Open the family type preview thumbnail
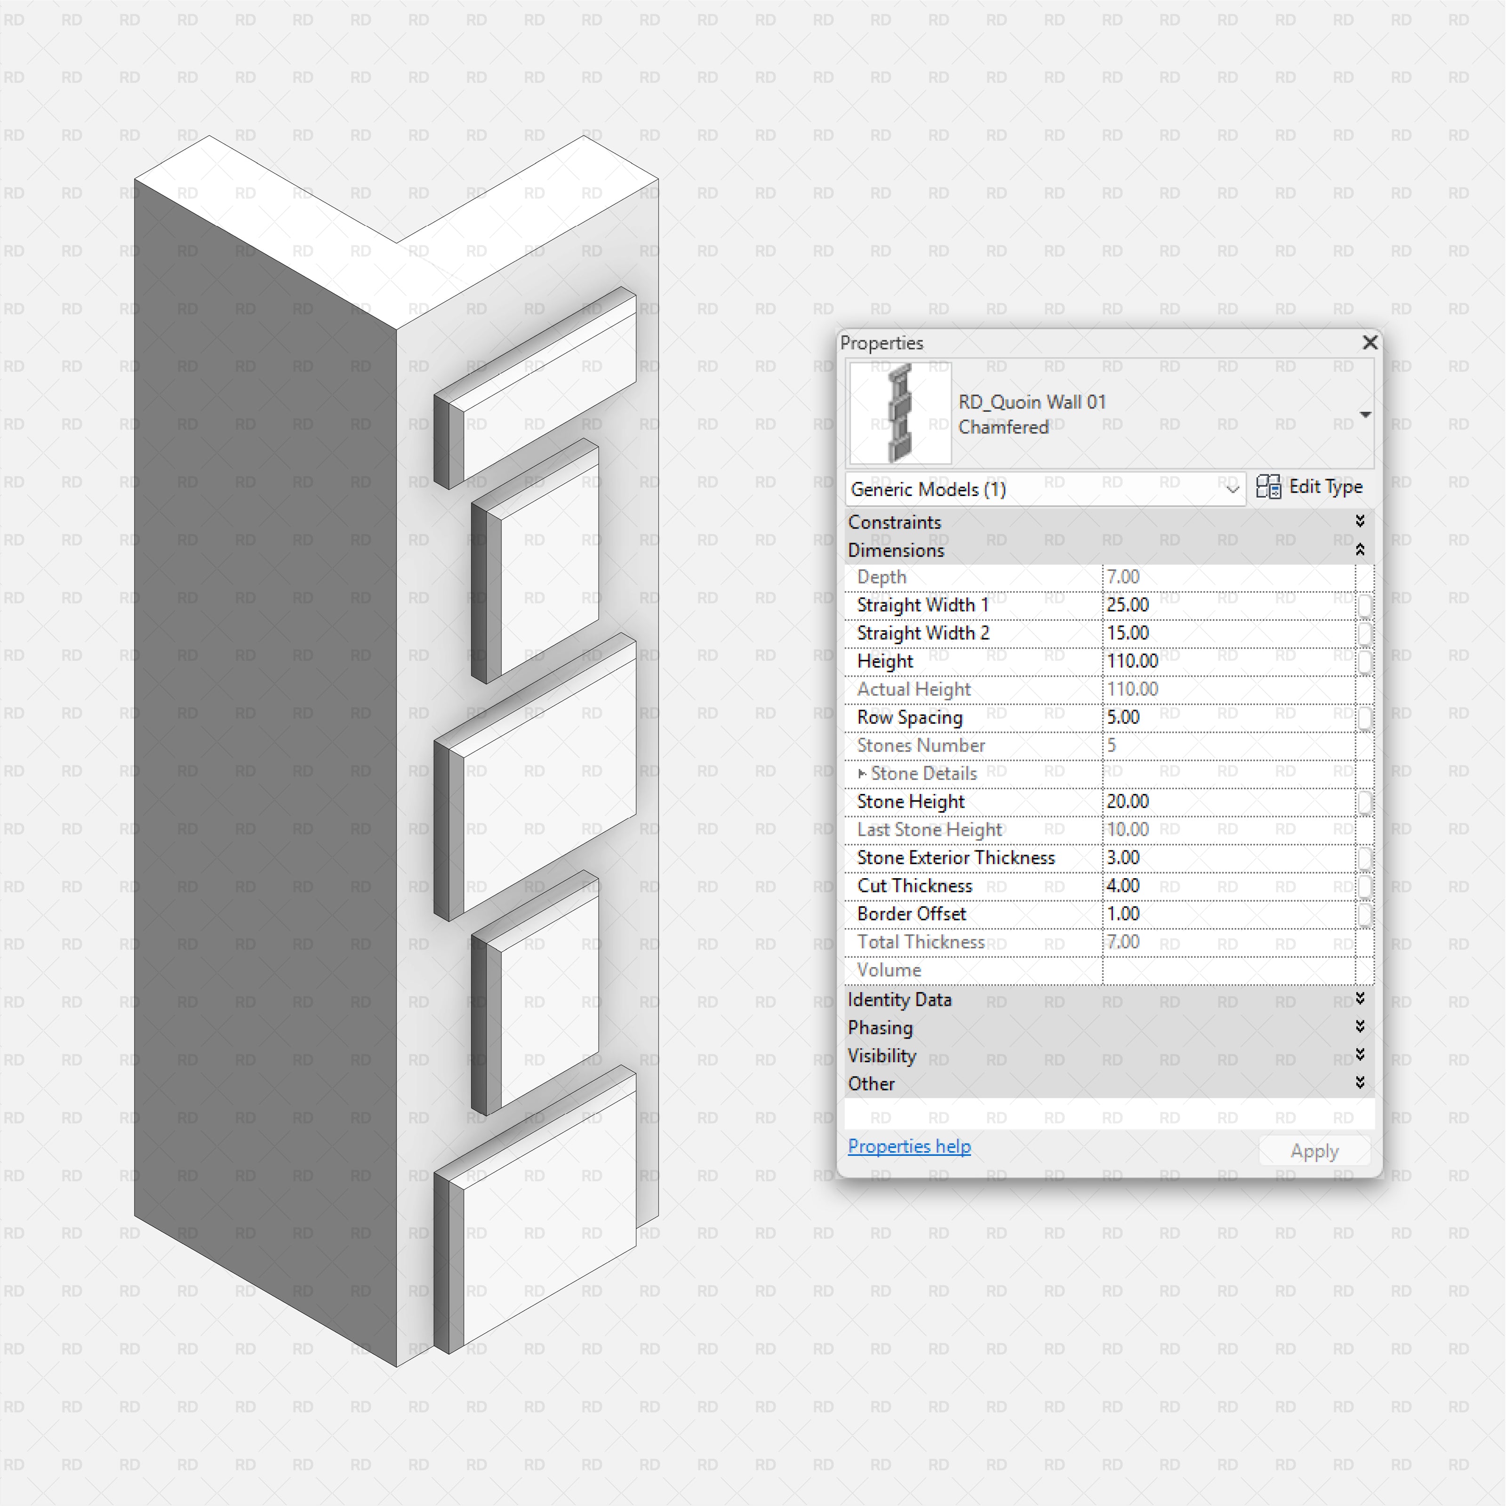The image size is (1506, 1506). [899, 413]
